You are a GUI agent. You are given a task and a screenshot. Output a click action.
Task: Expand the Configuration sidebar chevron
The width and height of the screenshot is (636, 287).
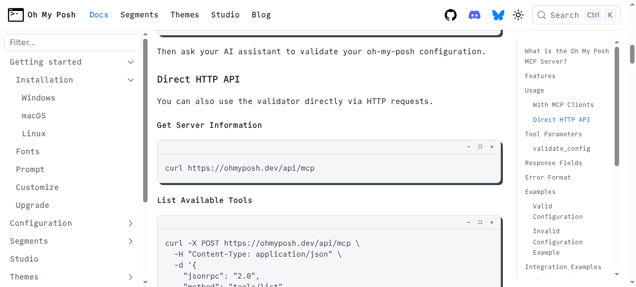pyautogui.click(x=131, y=223)
